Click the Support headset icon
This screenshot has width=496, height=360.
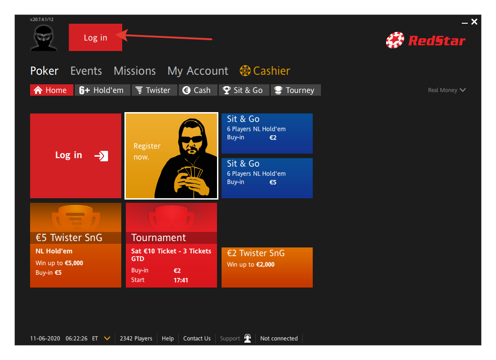pos(248,339)
